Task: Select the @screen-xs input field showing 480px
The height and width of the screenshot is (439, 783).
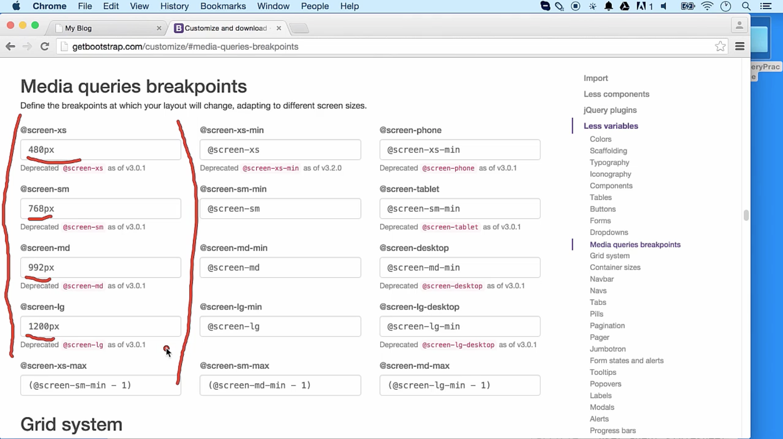Action: coord(101,150)
